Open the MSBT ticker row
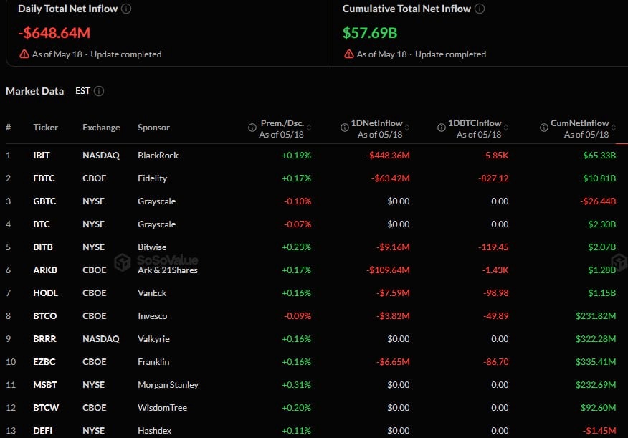Image resolution: width=628 pixels, height=438 pixels. click(x=45, y=385)
